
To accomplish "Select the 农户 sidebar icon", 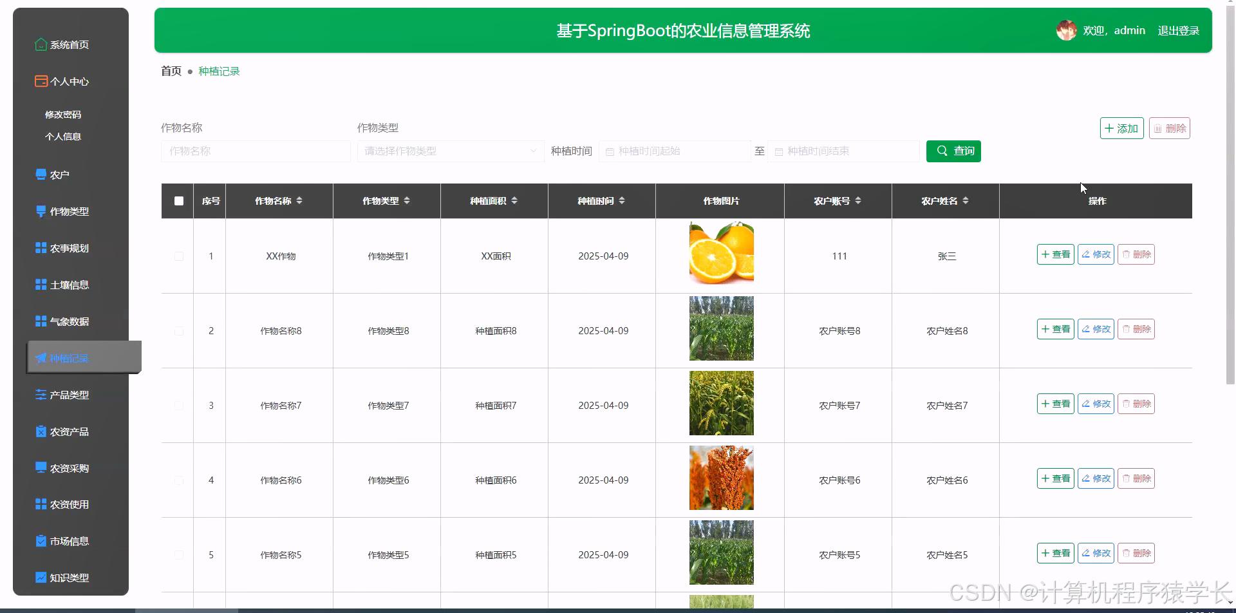I will (x=40, y=174).
